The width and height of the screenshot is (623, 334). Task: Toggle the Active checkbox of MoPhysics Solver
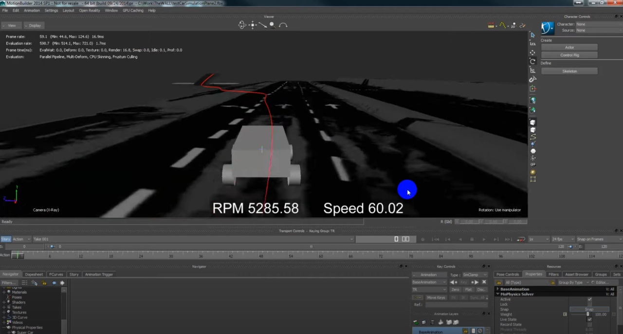pos(589,299)
